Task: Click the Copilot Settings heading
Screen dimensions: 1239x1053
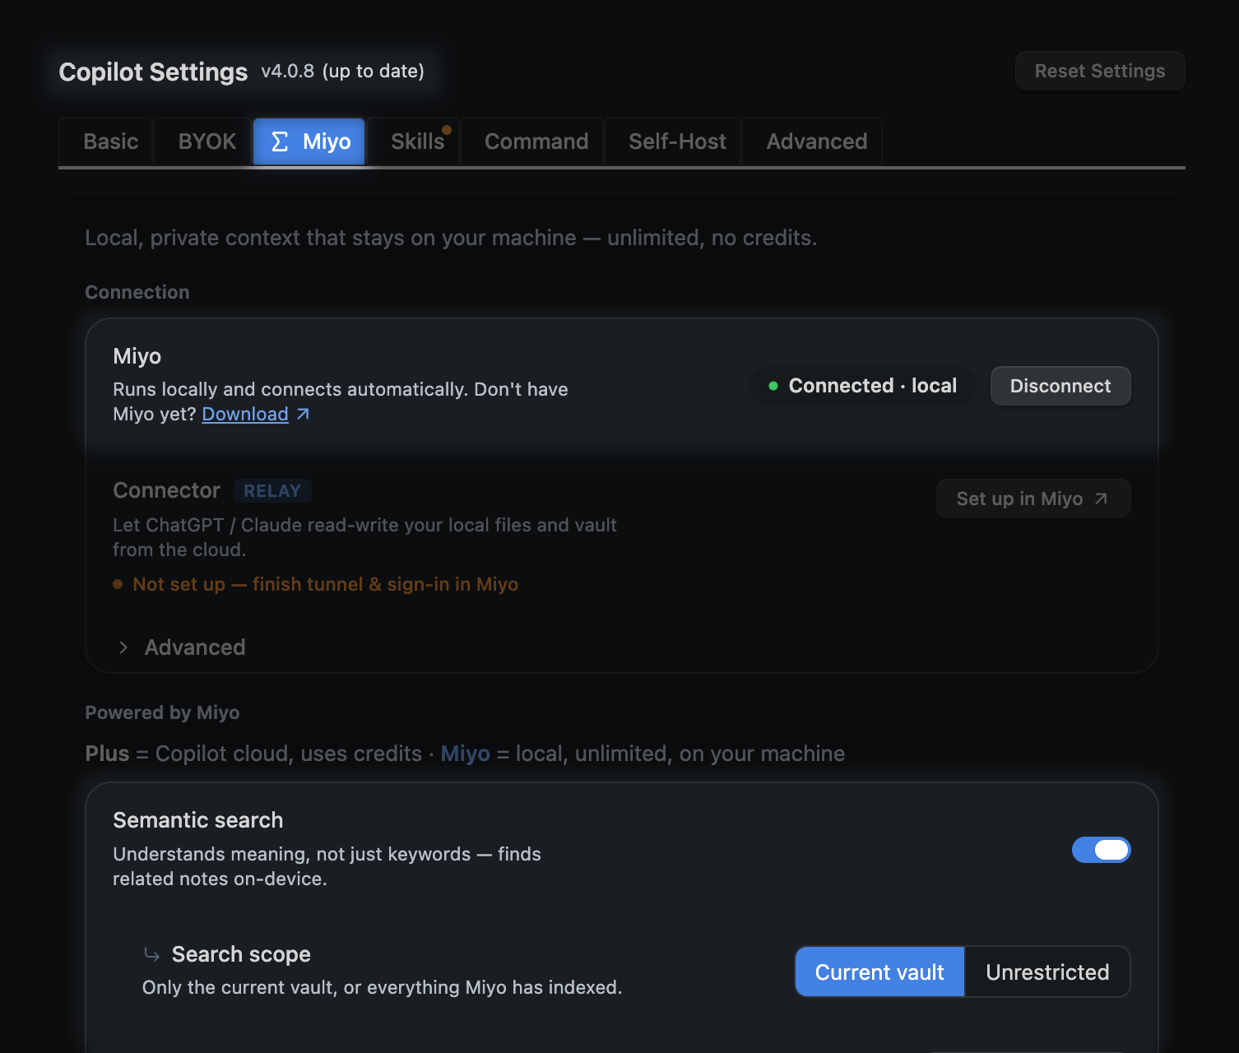Action: tap(153, 72)
